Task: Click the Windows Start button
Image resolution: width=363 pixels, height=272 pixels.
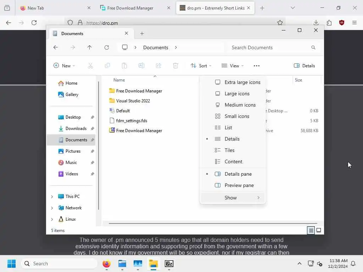Action: click(11, 263)
